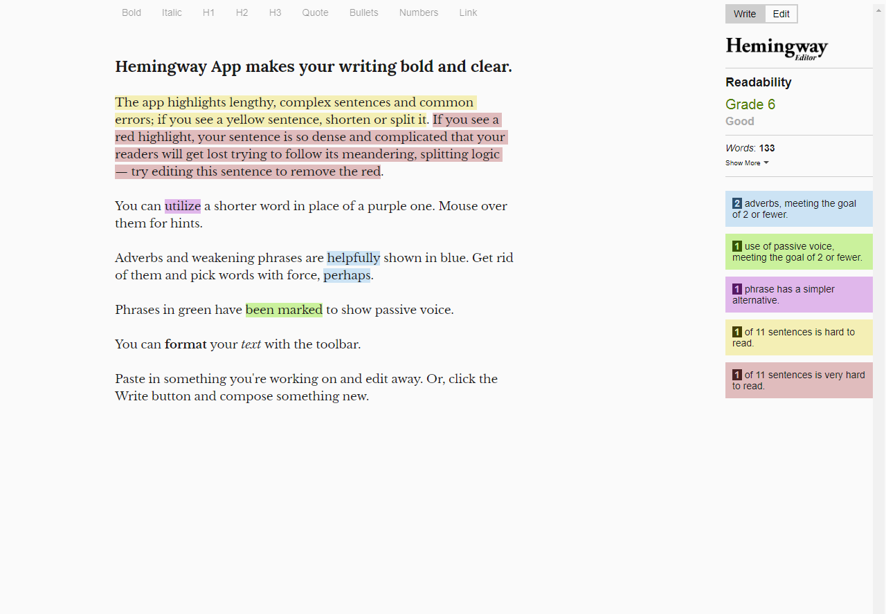The width and height of the screenshot is (886, 614).
Task: Click the green phrase been marked
Action: tap(284, 310)
